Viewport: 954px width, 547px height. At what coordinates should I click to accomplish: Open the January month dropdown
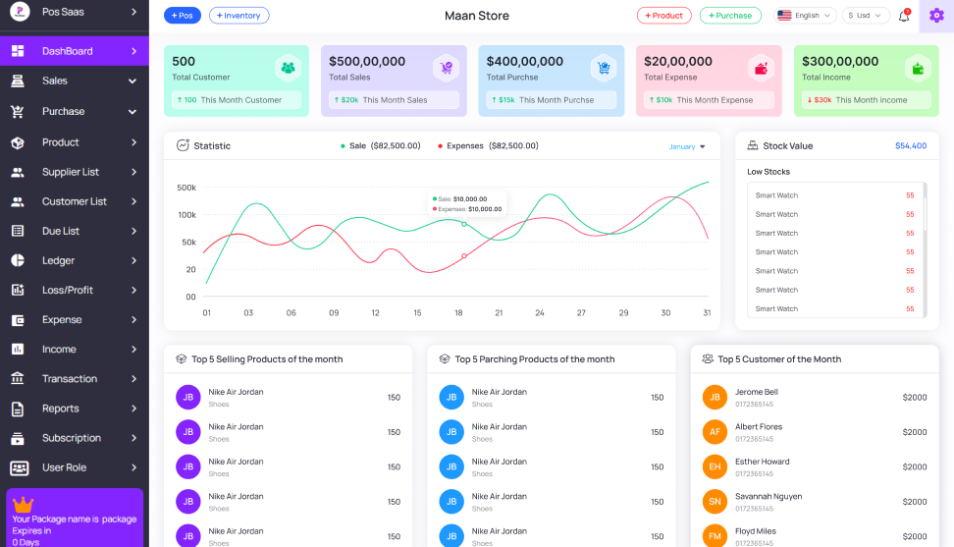[687, 146]
